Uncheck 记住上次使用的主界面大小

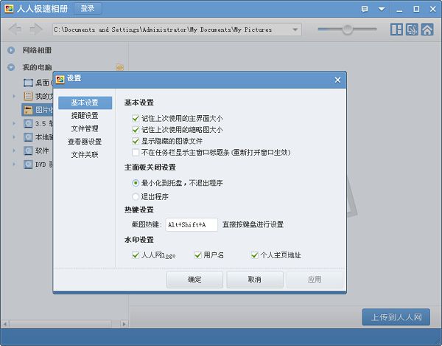(x=136, y=118)
